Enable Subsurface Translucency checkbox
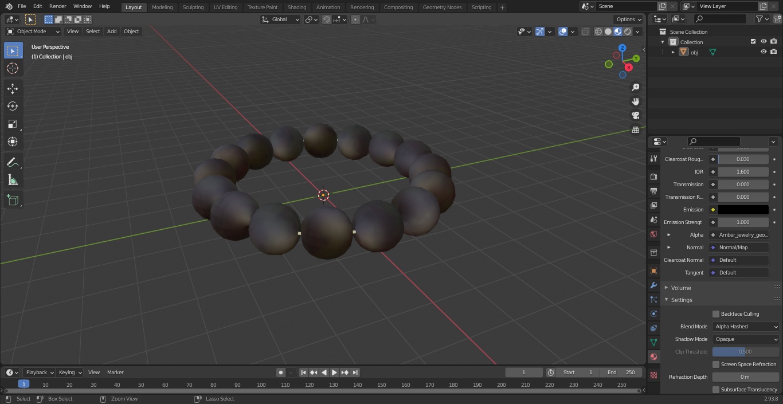Screen dimensions: 783x404 (716, 390)
